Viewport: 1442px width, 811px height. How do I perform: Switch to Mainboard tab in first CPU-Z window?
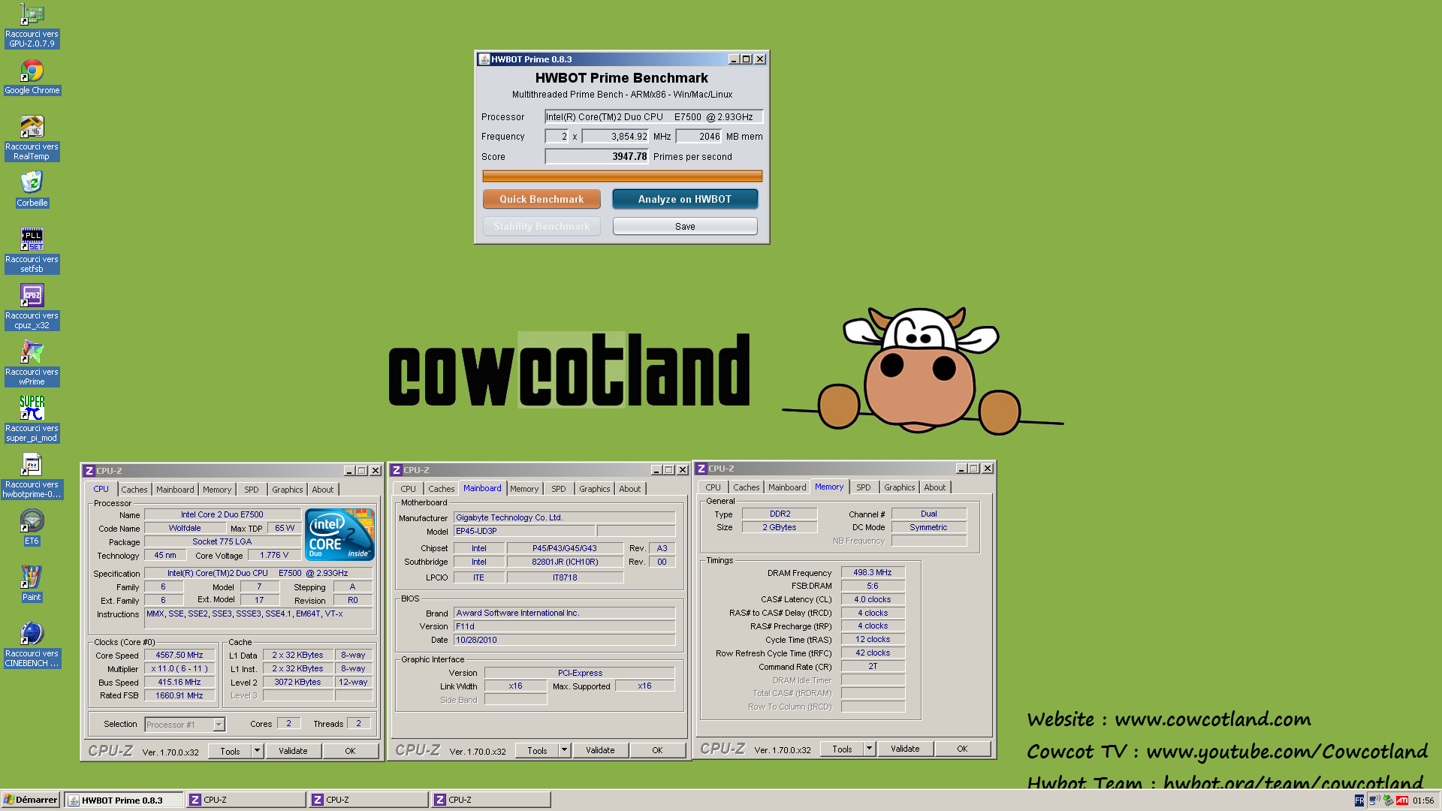pos(175,490)
